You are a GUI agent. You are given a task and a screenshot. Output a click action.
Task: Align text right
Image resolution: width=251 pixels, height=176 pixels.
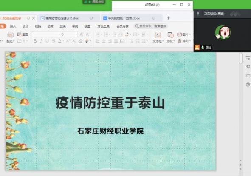tap(110, 41)
